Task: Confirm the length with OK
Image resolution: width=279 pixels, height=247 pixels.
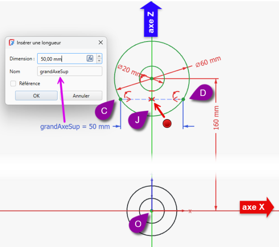Action: 36,96
